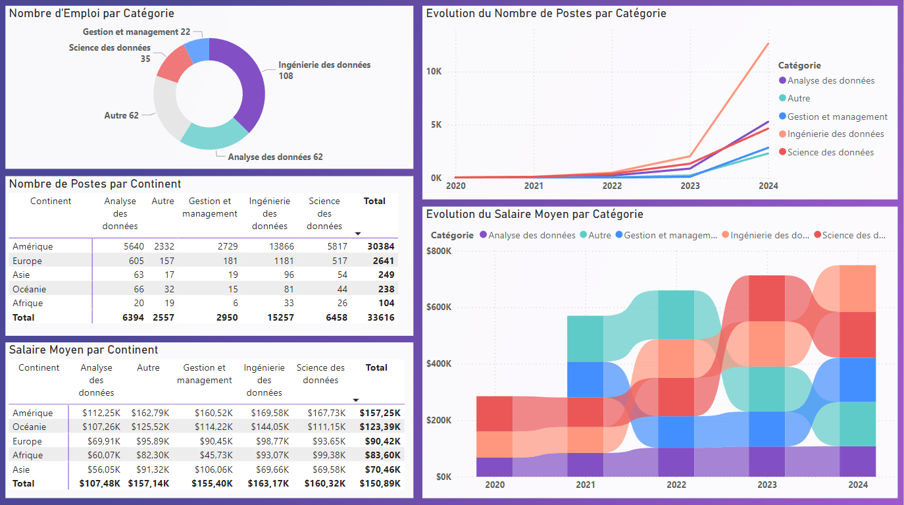Open the Total sort arrow in Salaire Moyen table
904x505 pixels.
(x=356, y=400)
